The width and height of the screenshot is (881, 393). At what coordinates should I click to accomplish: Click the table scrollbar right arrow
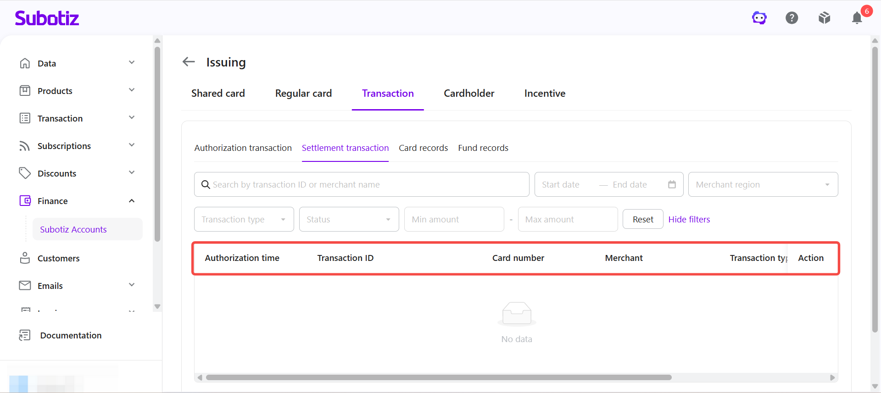(x=832, y=377)
